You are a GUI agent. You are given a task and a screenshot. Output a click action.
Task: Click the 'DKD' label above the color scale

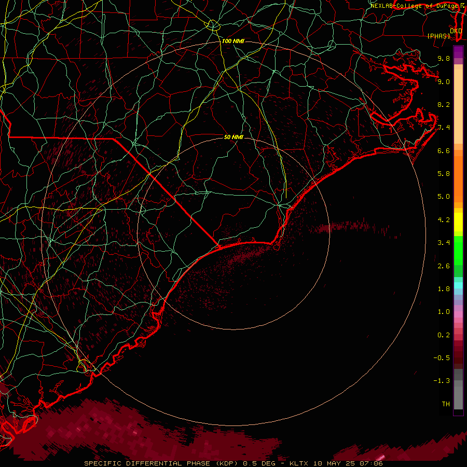click(456, 31)
